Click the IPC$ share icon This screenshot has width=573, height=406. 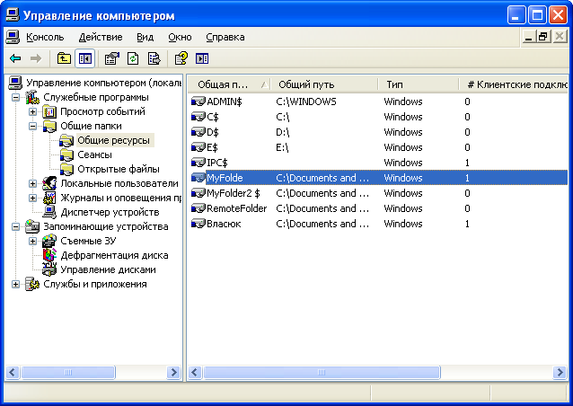pyautogui.click(x=198, y=163)
